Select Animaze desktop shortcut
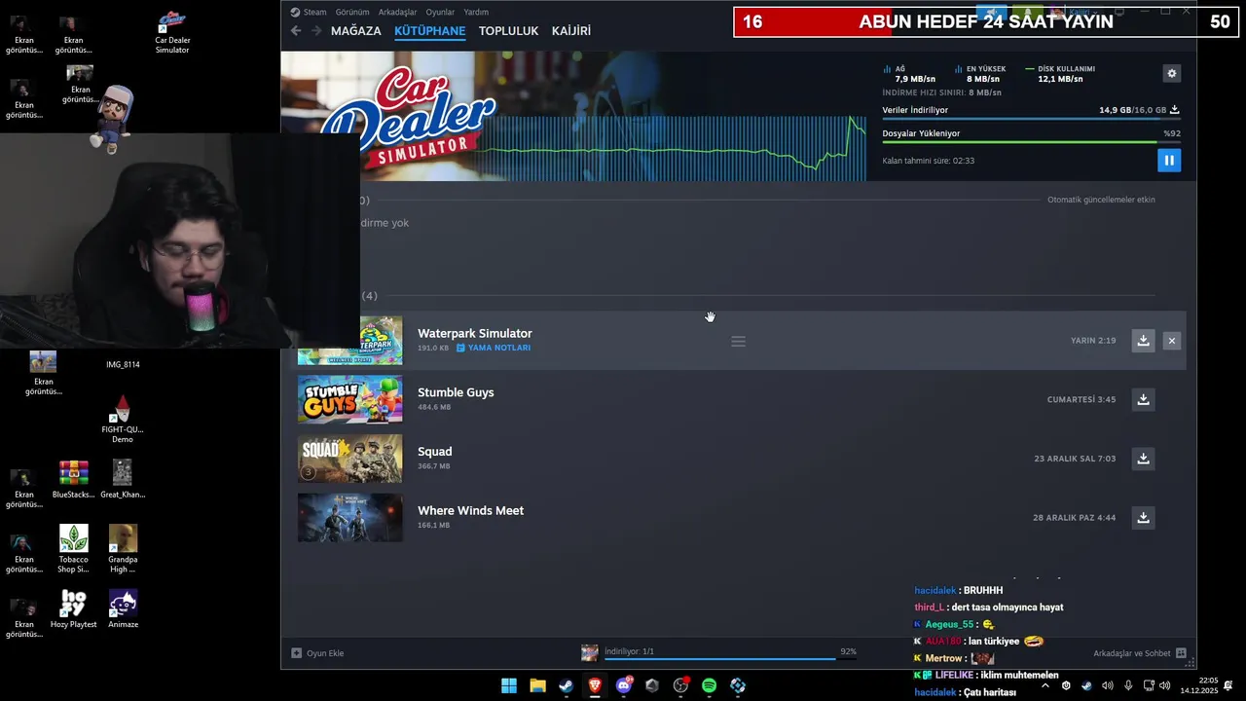Image resolution: width=1246 pixels, height=701 pixels. [x=123, y=609]
